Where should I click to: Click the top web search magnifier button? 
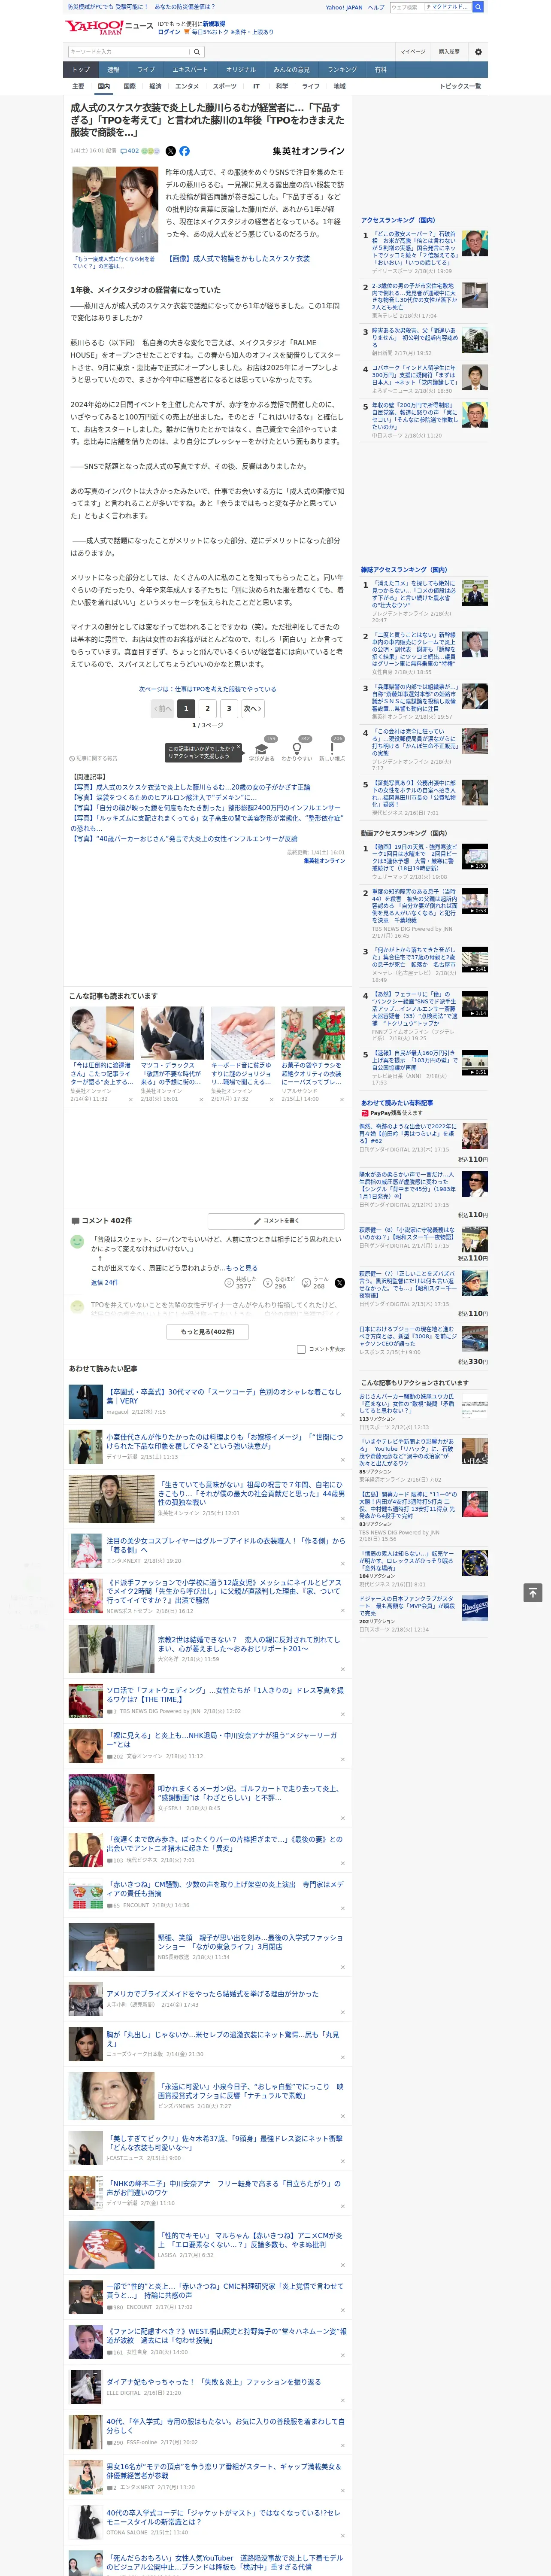(478, 7)
